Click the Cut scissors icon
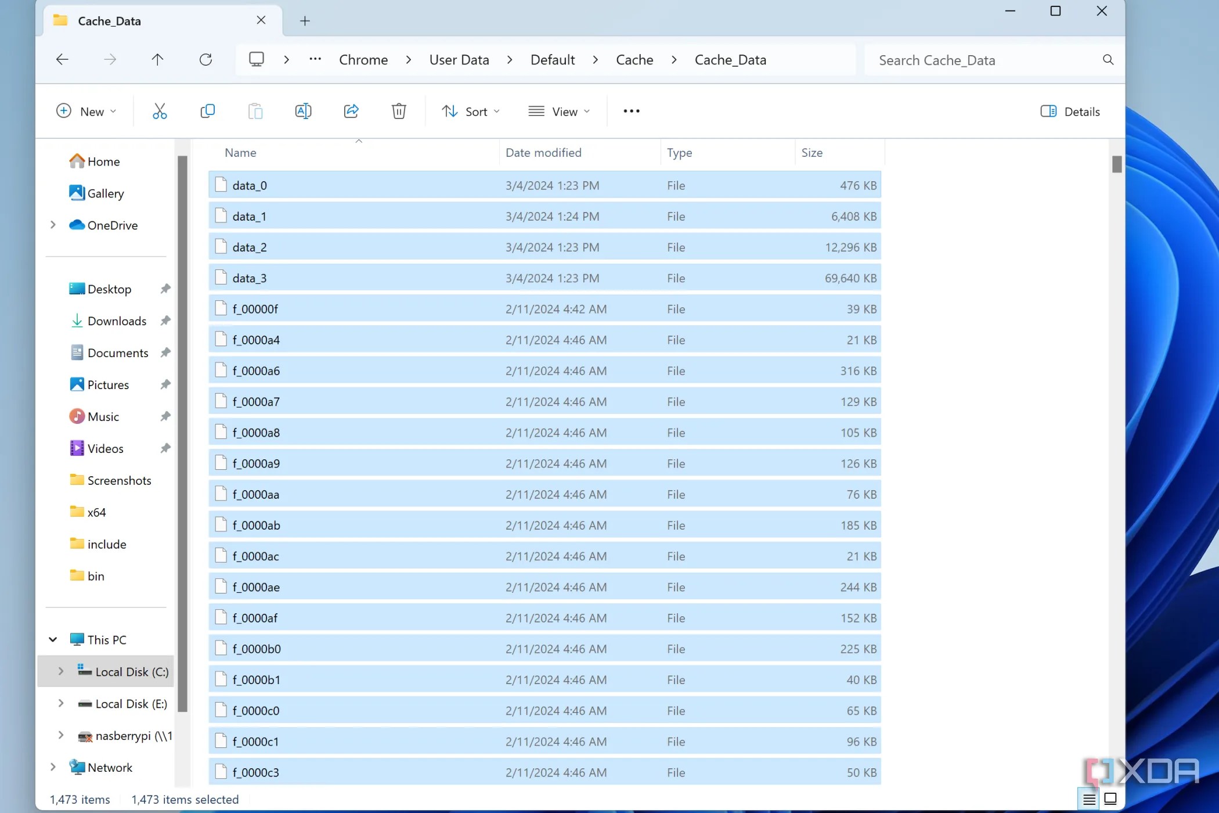 click(160, 111)
